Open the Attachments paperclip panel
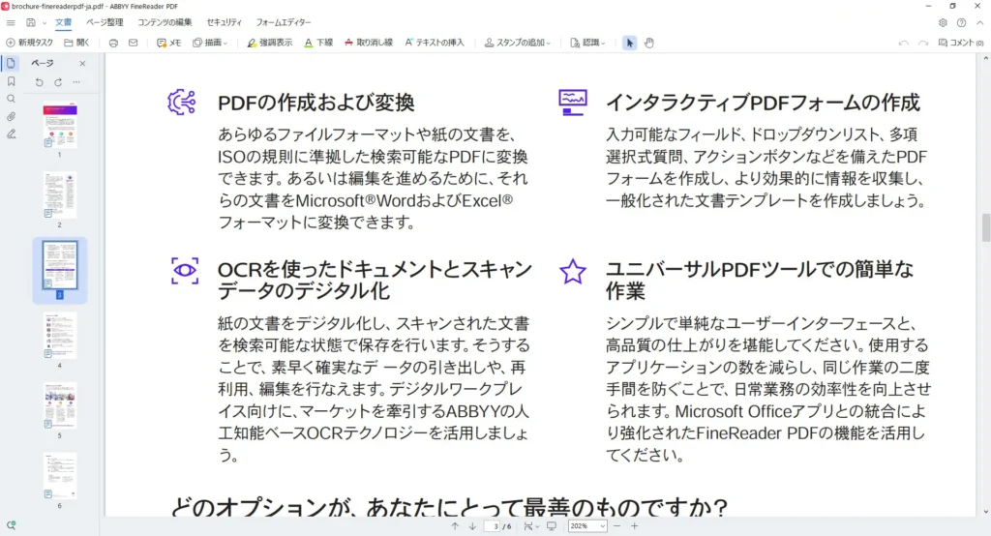 point(11,117)
